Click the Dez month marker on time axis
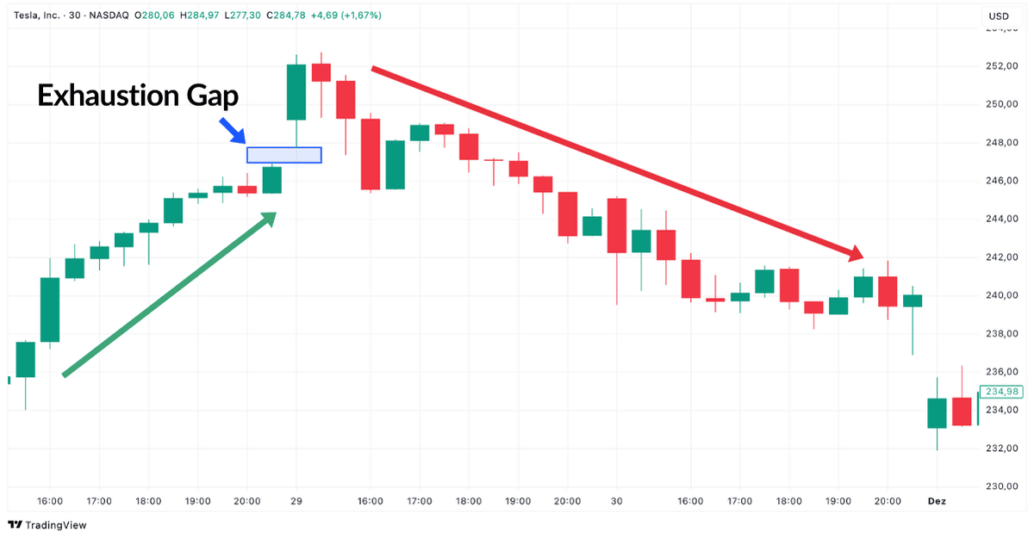 937,501
